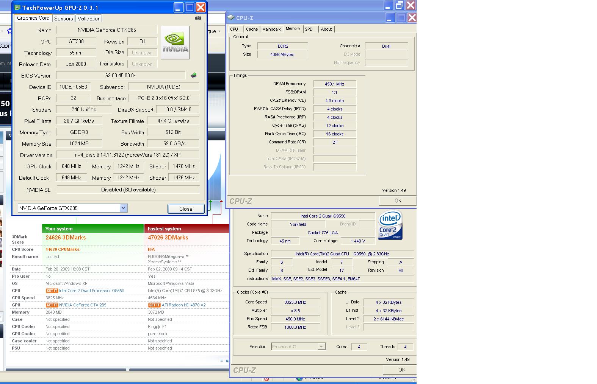This screenshot has height=384, width=597.
Task: Click the BIOS save chip icon
Action: [194, 75]
